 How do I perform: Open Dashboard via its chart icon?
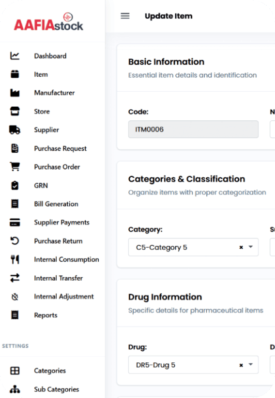pyautogui.click(x=15, y=56)
